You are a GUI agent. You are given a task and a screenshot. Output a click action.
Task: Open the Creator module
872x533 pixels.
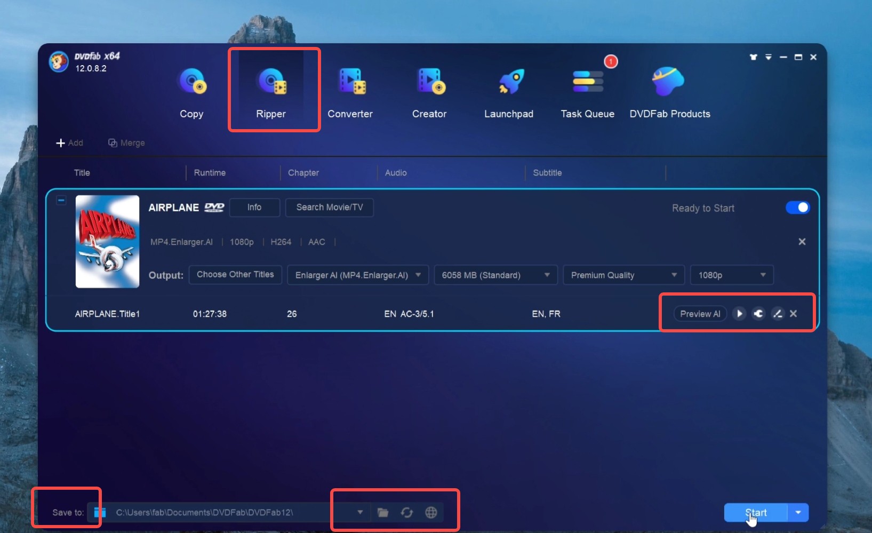(x=430, y=92)
